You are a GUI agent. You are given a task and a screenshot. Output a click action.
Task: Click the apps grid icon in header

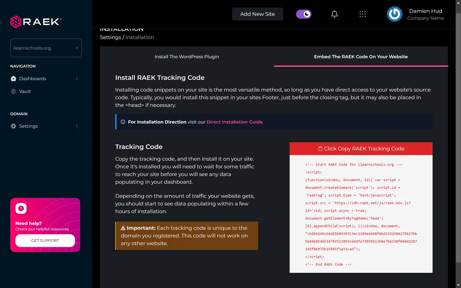tap(362, 14)
